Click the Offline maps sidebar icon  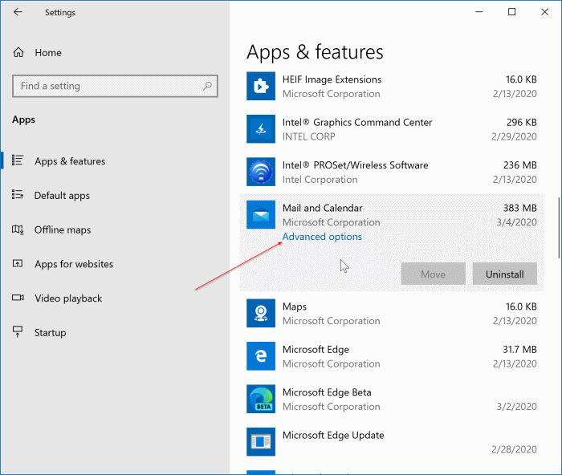[18, 229]
